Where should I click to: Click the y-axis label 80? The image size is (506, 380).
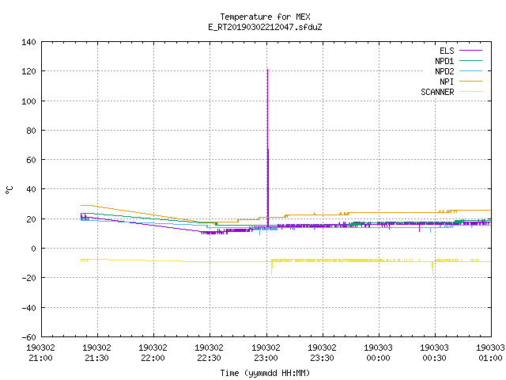[x=31, y=131]
